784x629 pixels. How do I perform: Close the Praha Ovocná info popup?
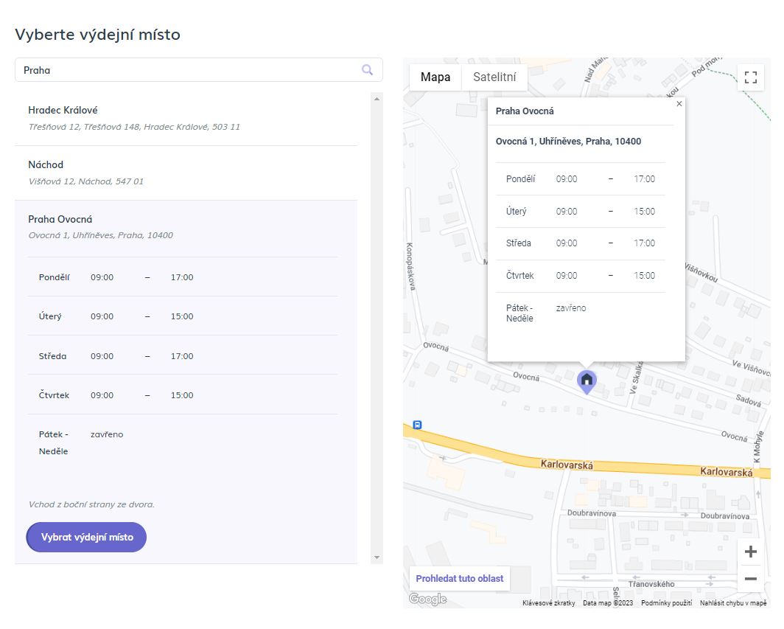(x=679, y=104)
